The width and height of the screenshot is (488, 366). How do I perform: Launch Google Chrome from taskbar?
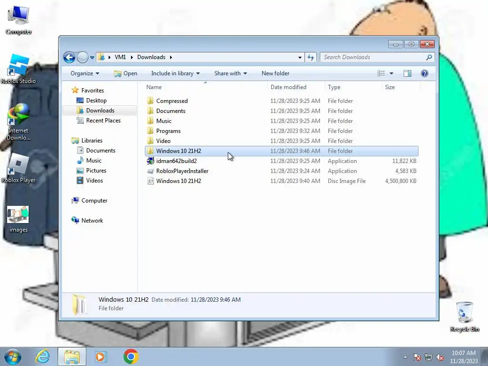tap(131, 356)
